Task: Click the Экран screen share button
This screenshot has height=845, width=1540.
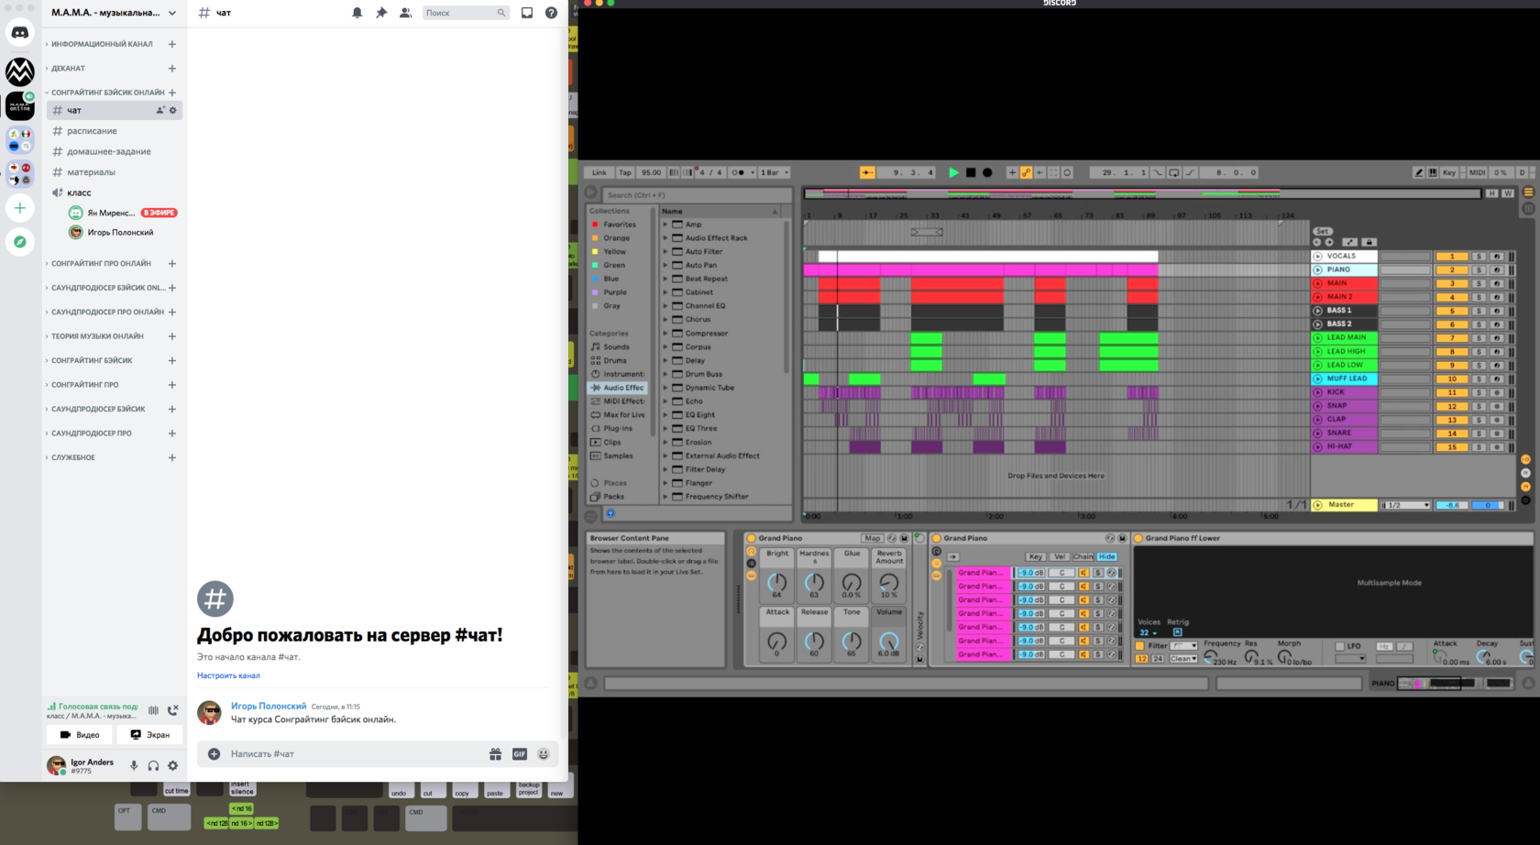Action: pos(149,734)
